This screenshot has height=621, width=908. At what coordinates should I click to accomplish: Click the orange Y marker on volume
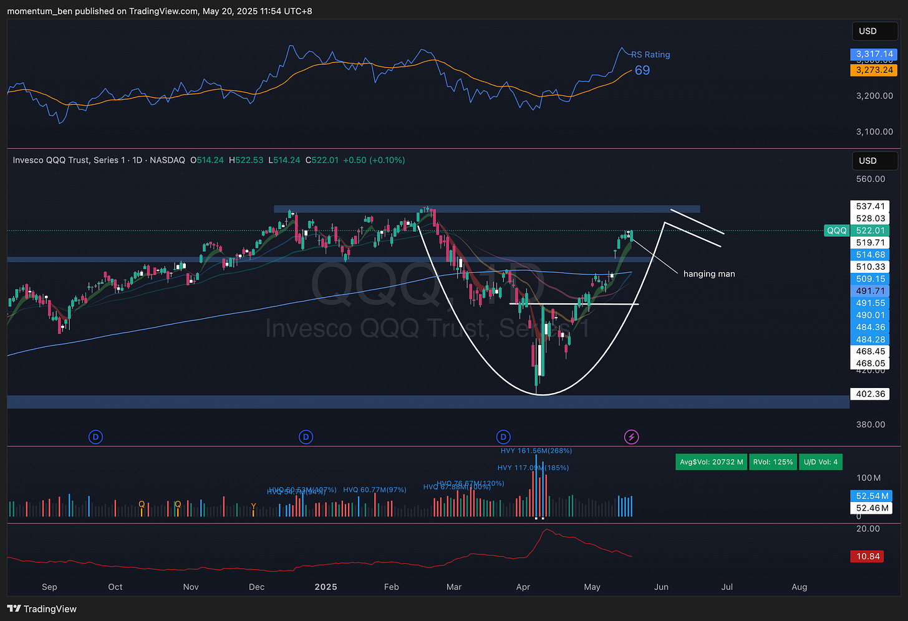pos(253,506)
